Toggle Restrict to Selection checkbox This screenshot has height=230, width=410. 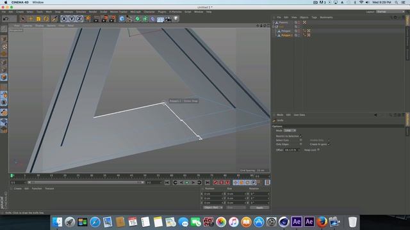(x=300, y=136)
